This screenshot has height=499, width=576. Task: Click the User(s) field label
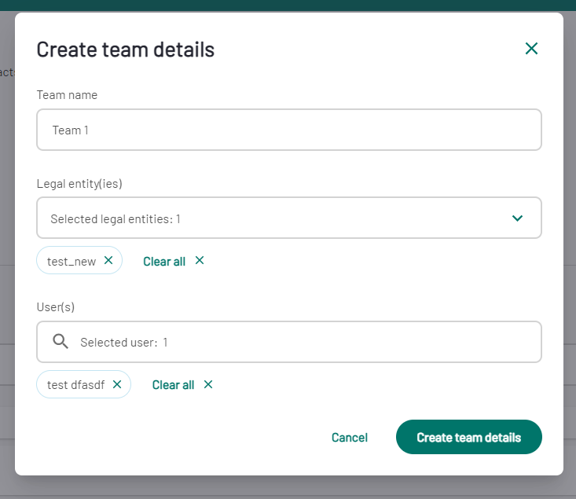56,306
